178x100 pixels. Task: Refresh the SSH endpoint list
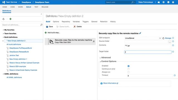tap(163, 38)
